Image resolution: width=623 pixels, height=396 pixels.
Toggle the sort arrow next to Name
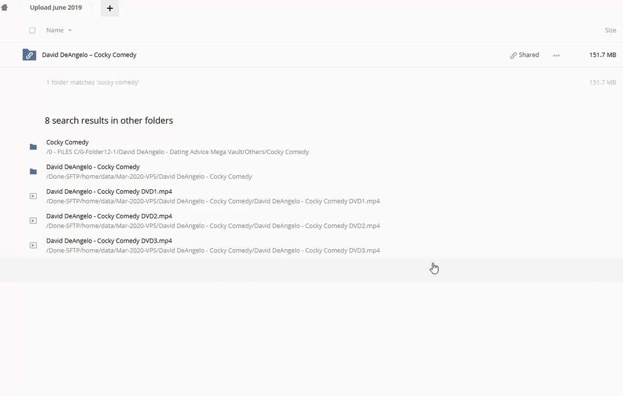pyautogui.click(x=70, y=31)
